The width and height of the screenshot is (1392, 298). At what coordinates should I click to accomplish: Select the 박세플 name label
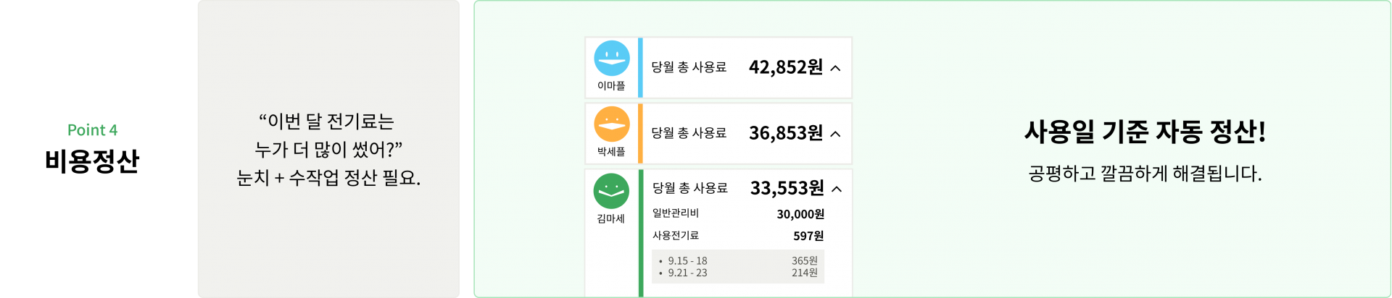click(x=611, y=151)
